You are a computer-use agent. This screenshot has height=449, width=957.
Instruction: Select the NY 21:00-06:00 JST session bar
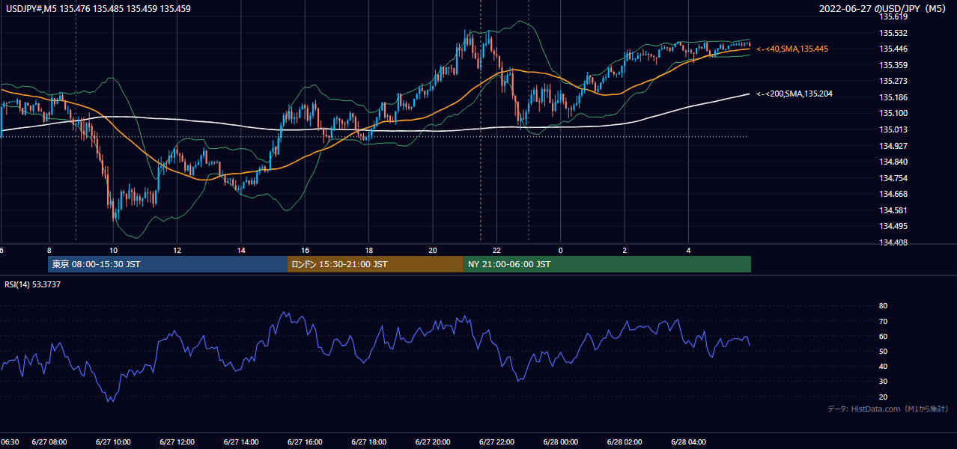[x=607, y=264]
